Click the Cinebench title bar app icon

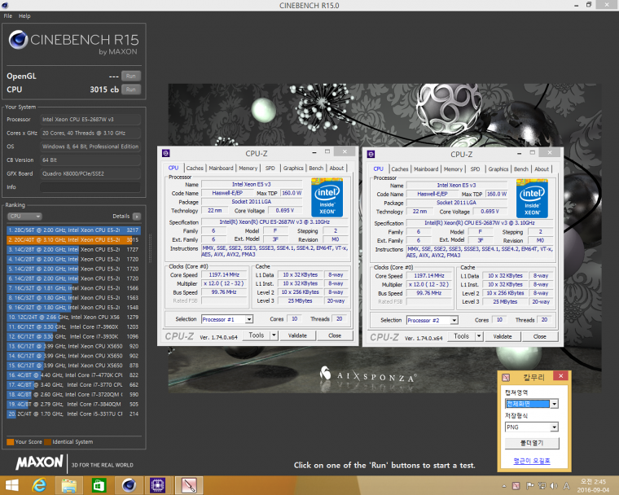(x=5, y=5)
